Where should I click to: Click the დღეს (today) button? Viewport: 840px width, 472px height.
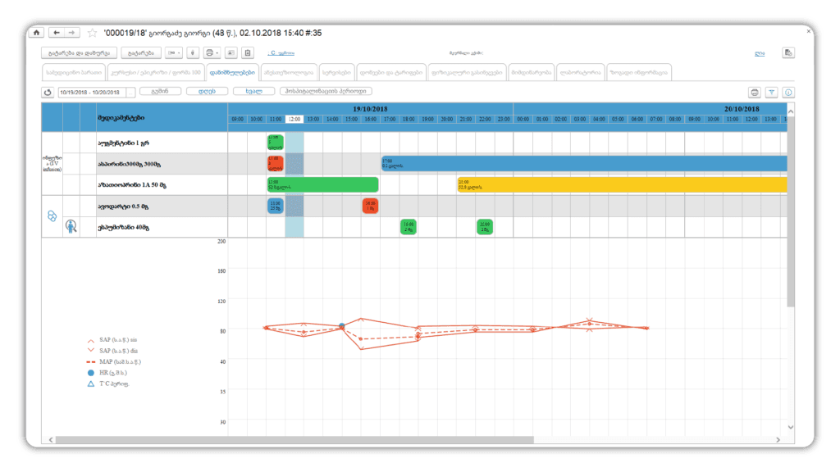tap(208, 91)
